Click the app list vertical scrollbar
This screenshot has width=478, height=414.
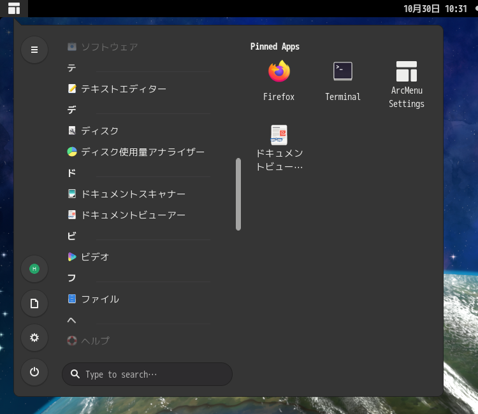point(238,194)
